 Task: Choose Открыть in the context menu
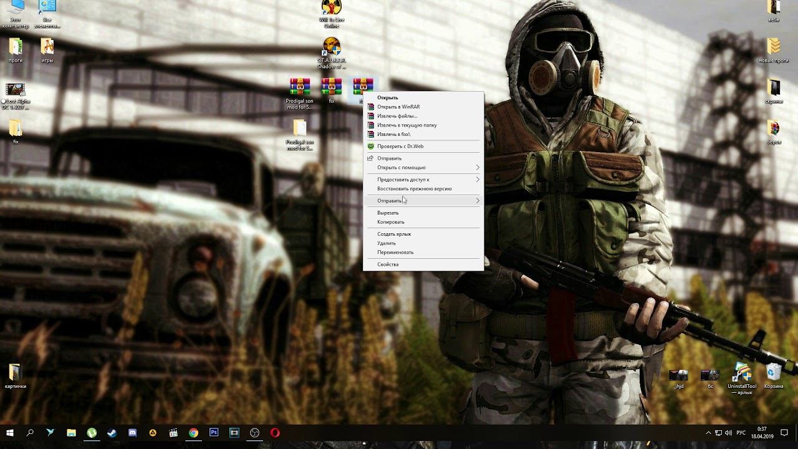pos(423,98)
